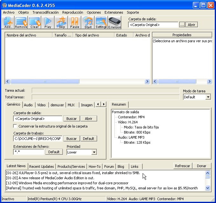This screenshot has width=216, height=203.
Task: Click Default beside Carpeta de trabajo
Action: (88, 139)
